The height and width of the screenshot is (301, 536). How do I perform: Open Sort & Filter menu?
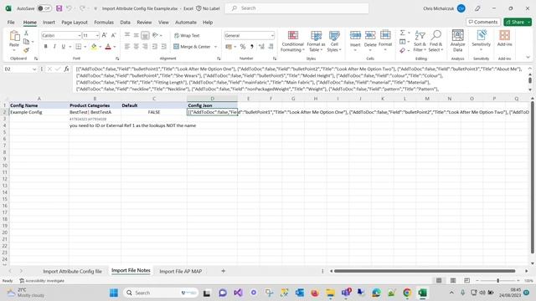[420, 41]
